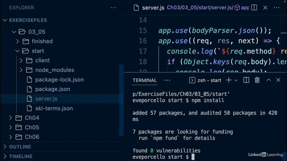Click the Ch04 folder icon
This screenshot has width=287, height=161.
pyautogui.click(x=19, y=118)
